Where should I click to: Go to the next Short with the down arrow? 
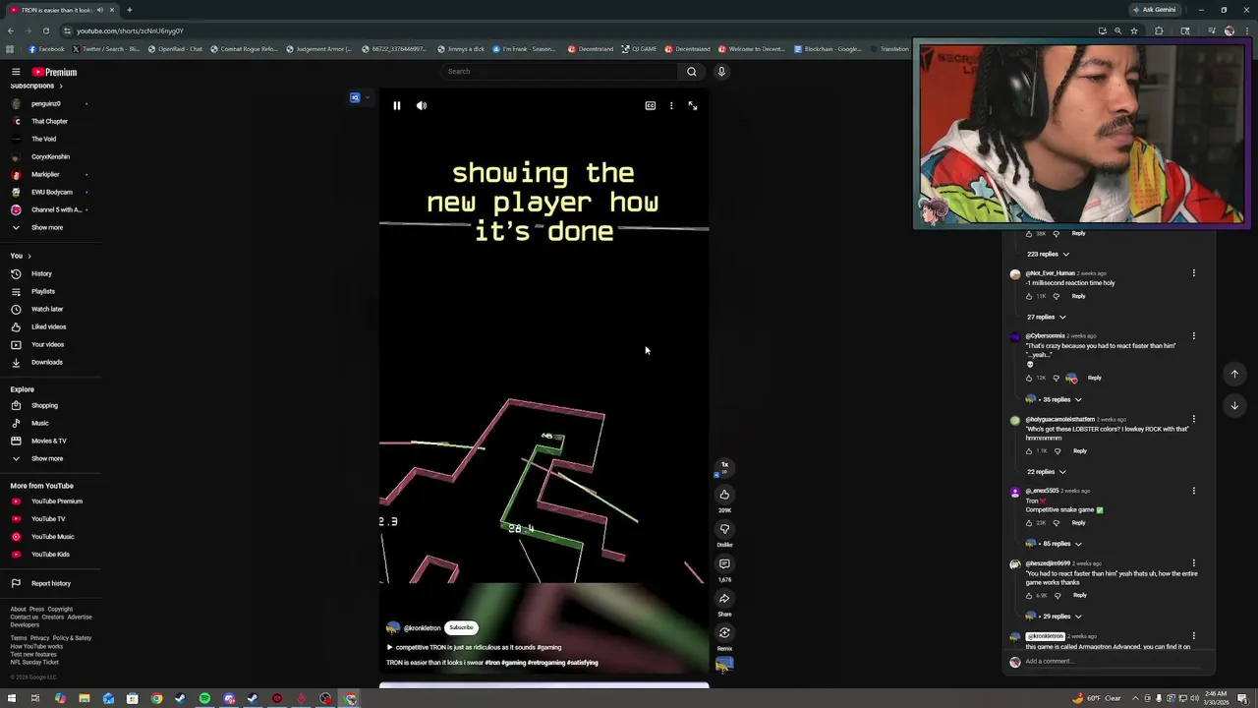pos(1235,405)
